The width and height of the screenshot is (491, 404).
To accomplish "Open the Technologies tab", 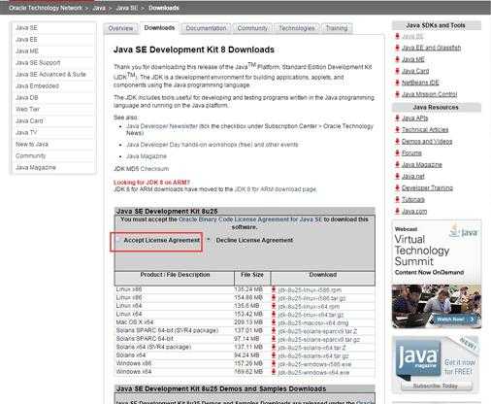I will click(x=297, y=28).
